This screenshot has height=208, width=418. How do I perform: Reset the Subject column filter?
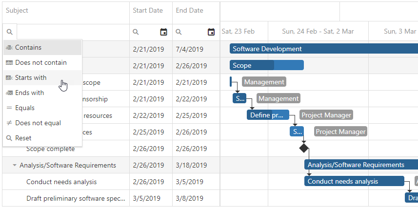click(23, 138)
